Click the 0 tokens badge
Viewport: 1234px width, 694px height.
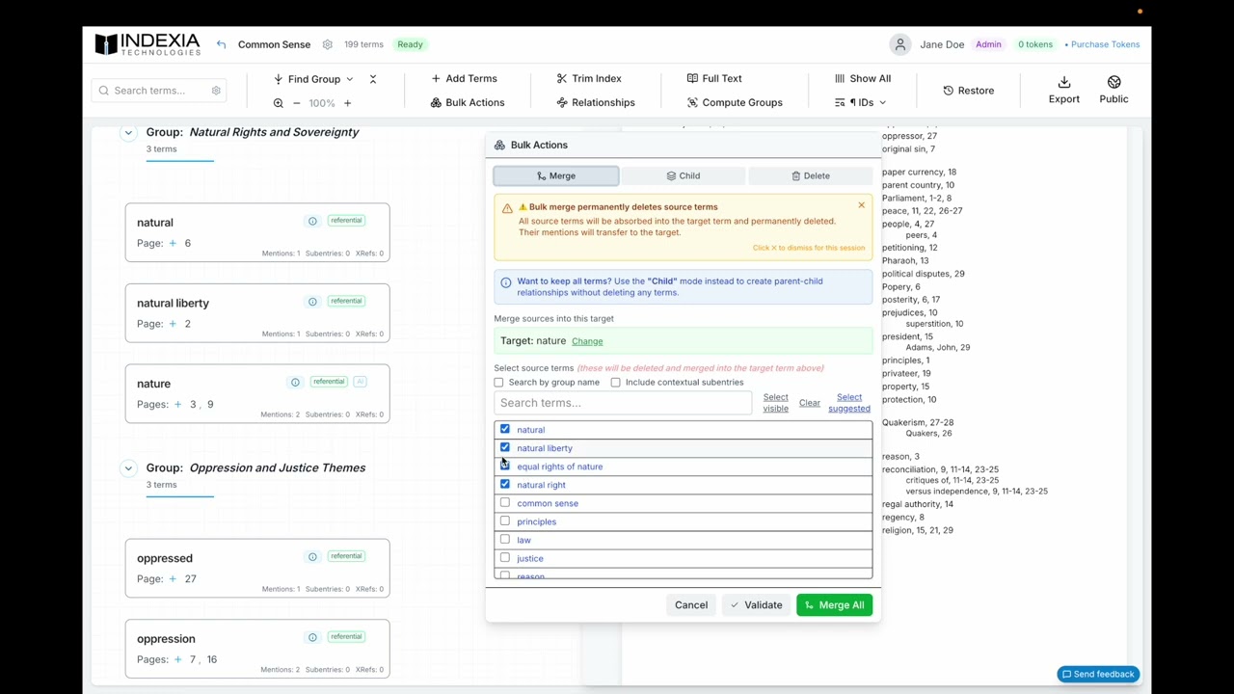point(1035,44)
